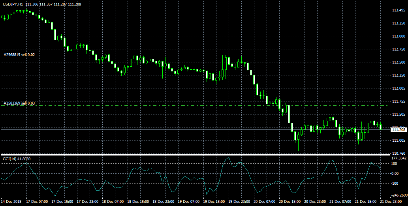The image size is (408, 206).
Task: Select the #2568815 sell 0.02 order label
Action: click(19, 55)
